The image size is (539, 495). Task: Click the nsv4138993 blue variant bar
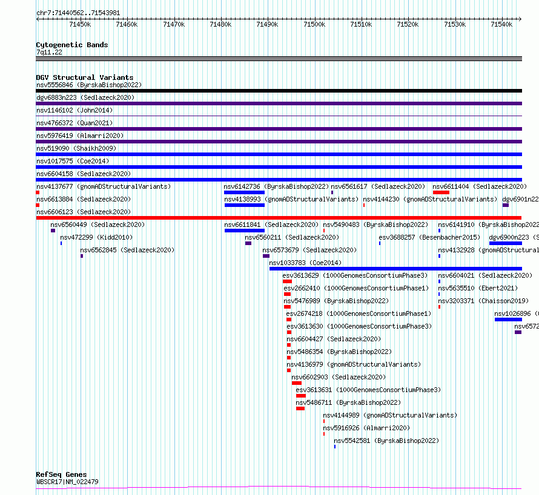coord(245,205)
